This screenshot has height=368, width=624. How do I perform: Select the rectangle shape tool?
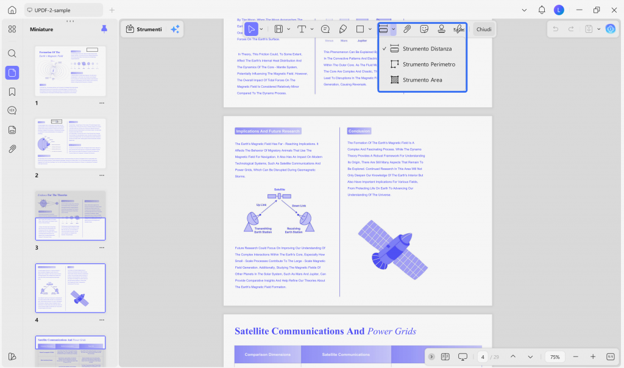(x=360, y=29)
